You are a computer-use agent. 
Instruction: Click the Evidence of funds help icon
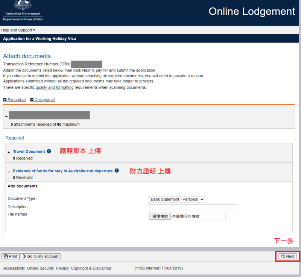(x=117, y=170)
